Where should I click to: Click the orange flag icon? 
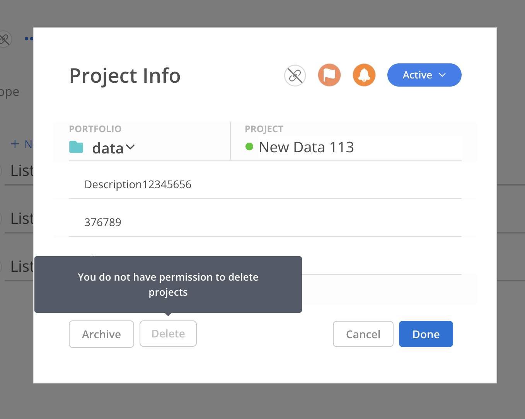click(329, 75)
